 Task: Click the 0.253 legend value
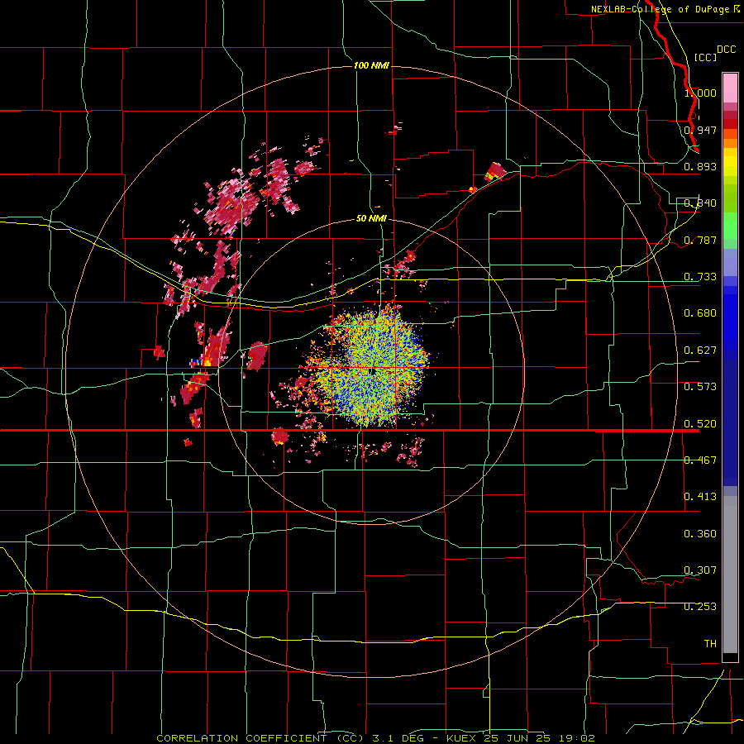(700, 607)
